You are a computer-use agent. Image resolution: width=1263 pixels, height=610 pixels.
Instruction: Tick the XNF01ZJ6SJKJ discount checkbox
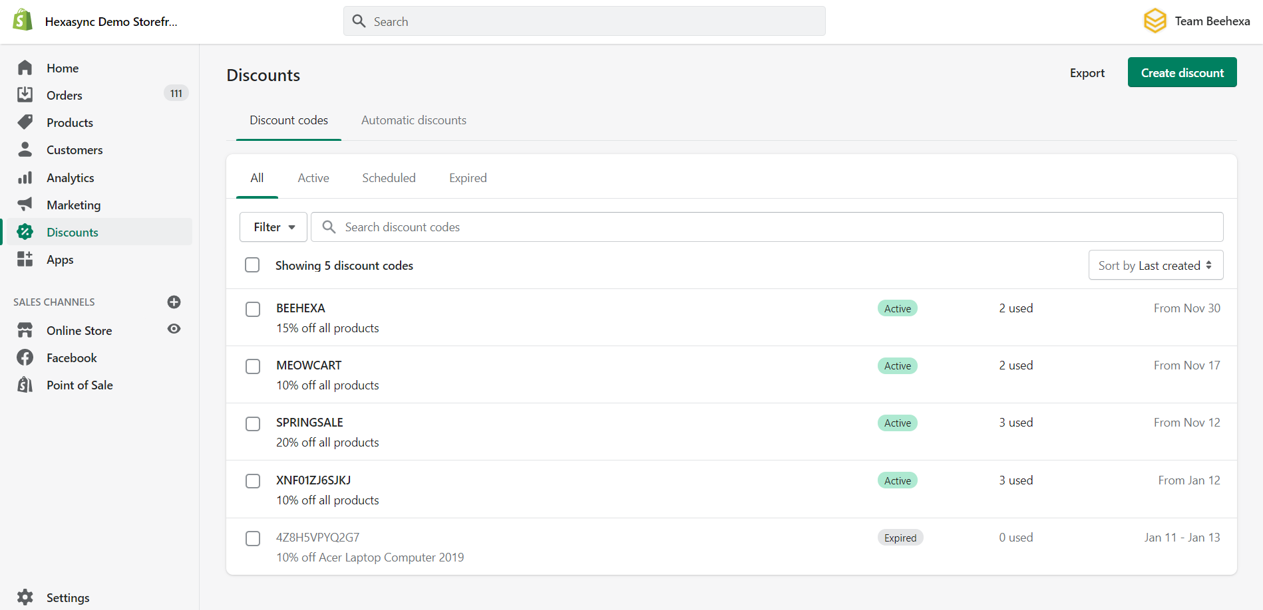[x=253, y=481]
